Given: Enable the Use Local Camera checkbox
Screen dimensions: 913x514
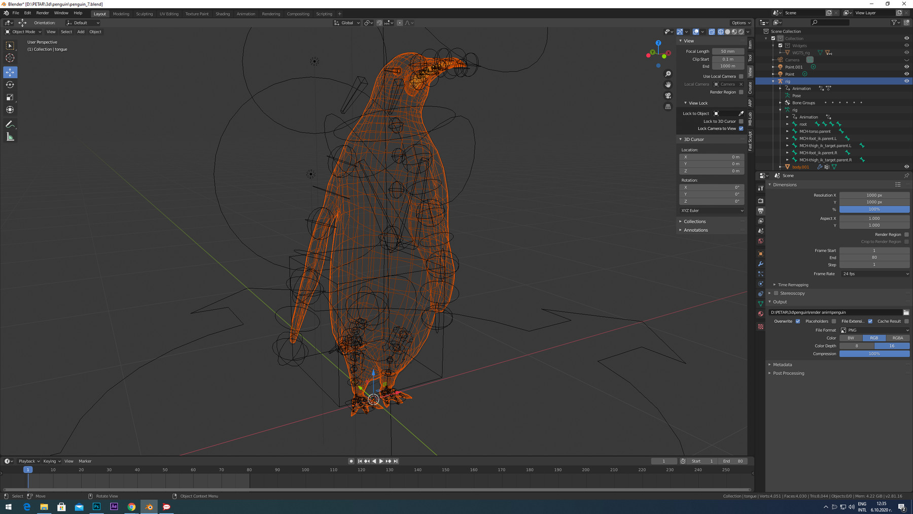Looking at the screenshot, I should point(741,76).
